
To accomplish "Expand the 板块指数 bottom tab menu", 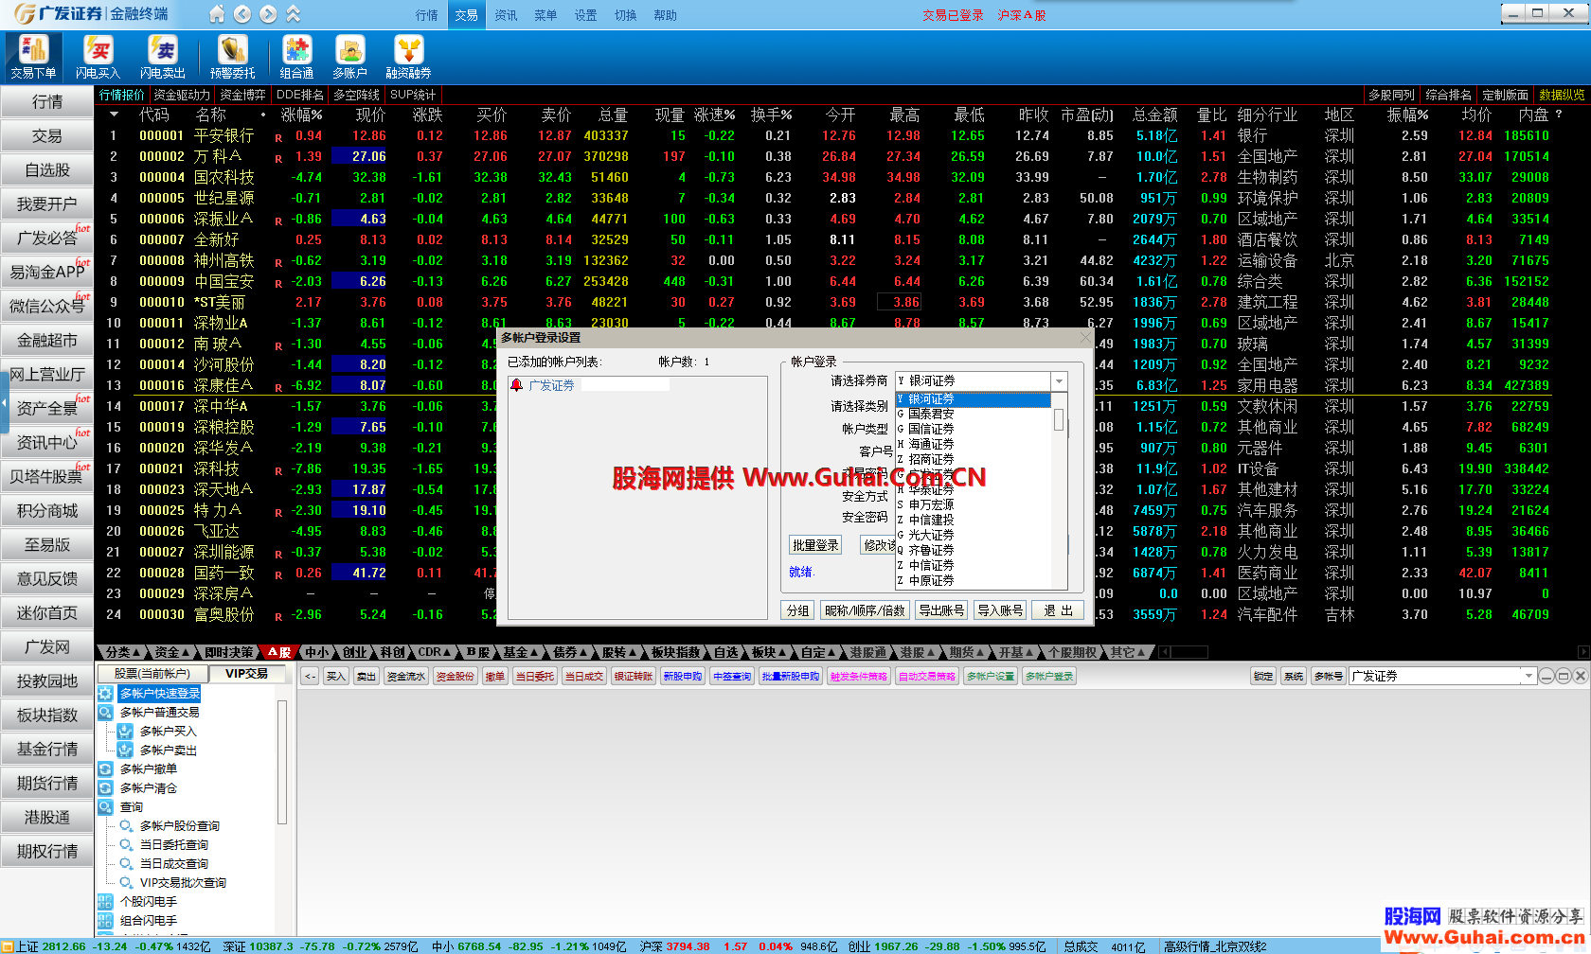I will coord(676,652).
